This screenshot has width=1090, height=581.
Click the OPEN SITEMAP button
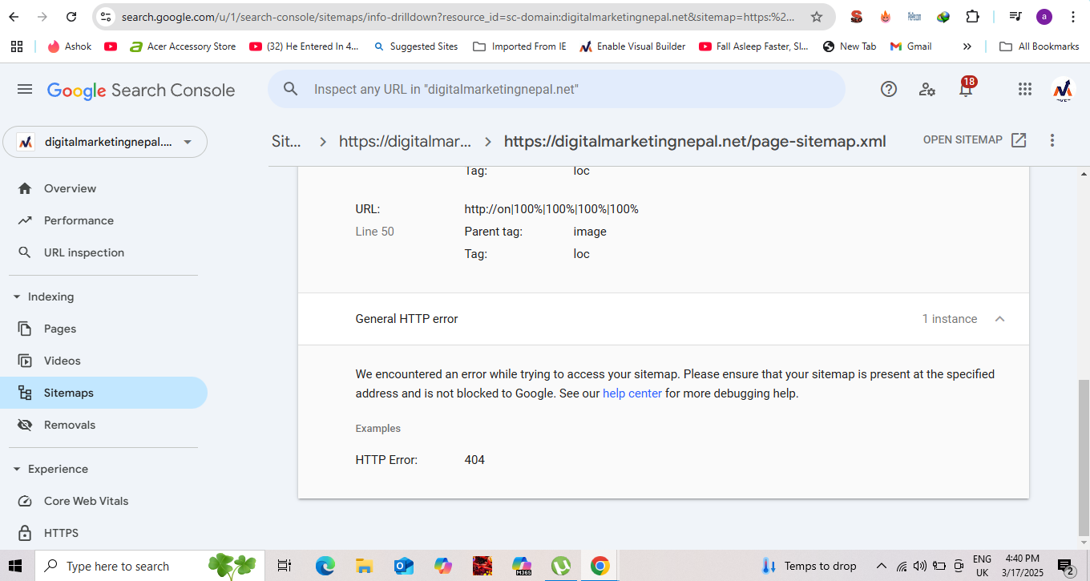[x=963, y=140]
